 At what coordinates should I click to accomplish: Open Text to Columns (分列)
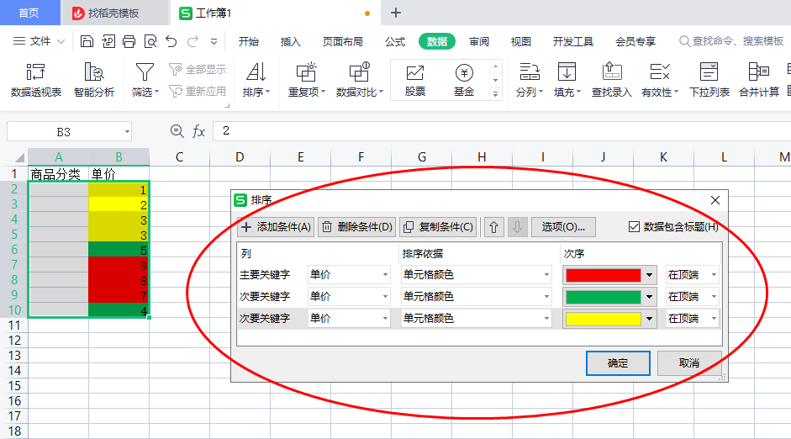pos(530,80)
